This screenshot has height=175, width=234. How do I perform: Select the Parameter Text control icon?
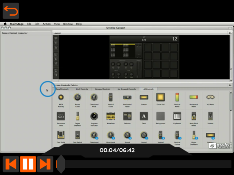click(61, 116)
